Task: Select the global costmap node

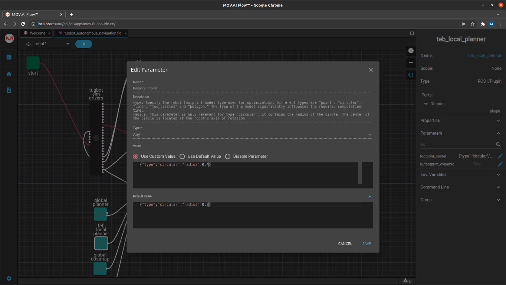Action: tap(100, 269)
